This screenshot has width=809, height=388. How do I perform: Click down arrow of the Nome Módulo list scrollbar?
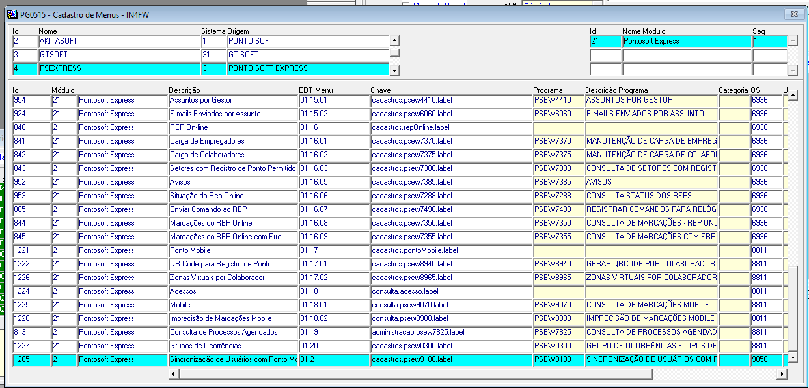click(x=793, y=70)
